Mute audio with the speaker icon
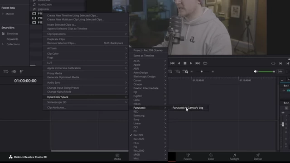The image size is (290, 163). click(256, 72)
